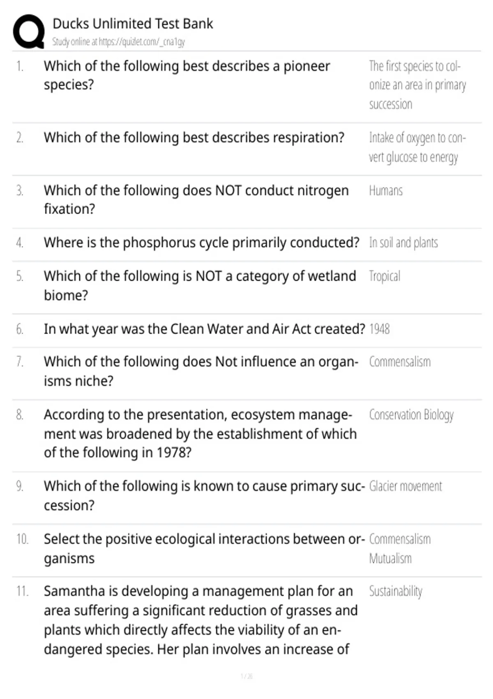
Task: Click the 'Intake of oxygen' answer
Action: [417, 147]
